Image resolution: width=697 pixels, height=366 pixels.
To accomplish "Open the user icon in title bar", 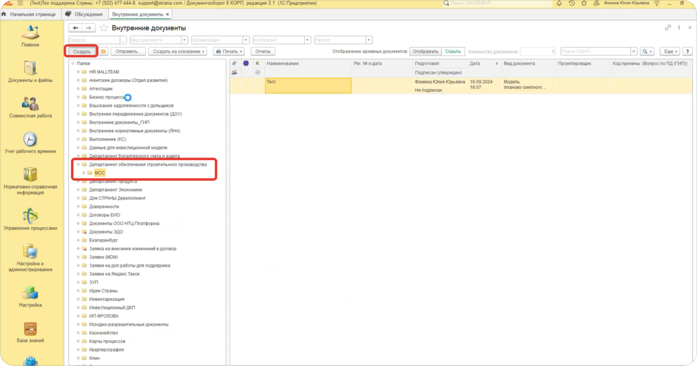I will click(596, 3).
